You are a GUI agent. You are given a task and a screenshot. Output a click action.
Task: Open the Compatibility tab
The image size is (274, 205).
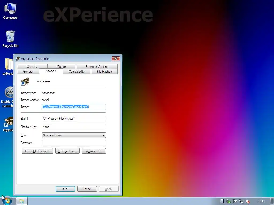(77, 72)
